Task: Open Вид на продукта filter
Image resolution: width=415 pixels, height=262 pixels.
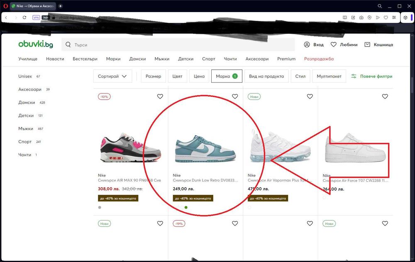Action: [266, 76]
